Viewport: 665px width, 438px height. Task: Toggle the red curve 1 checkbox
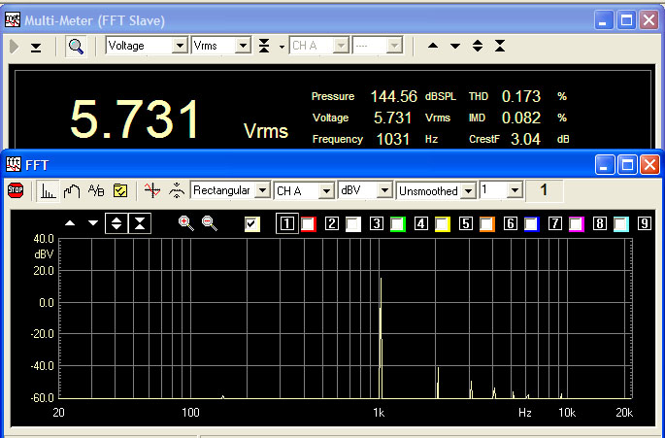309,224
